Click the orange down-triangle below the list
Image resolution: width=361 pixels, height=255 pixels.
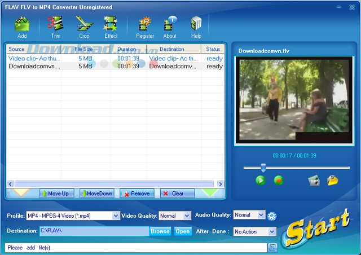coord(21,192)
